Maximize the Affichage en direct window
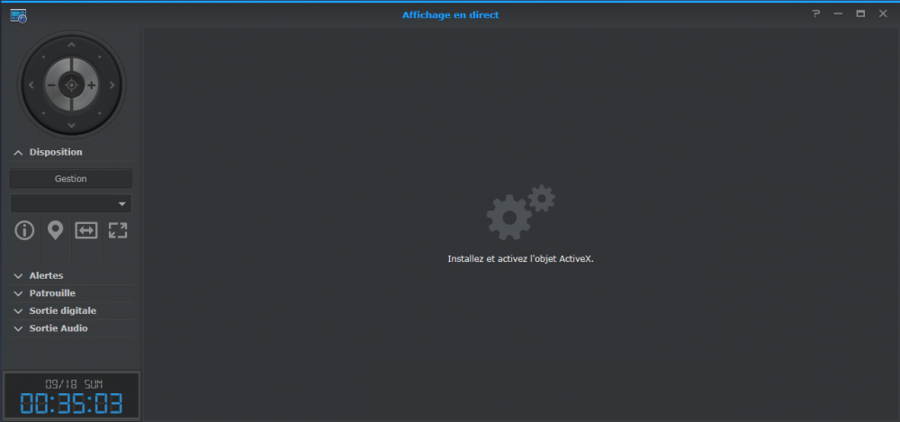The image size is (900, 422). coord(860,13)
